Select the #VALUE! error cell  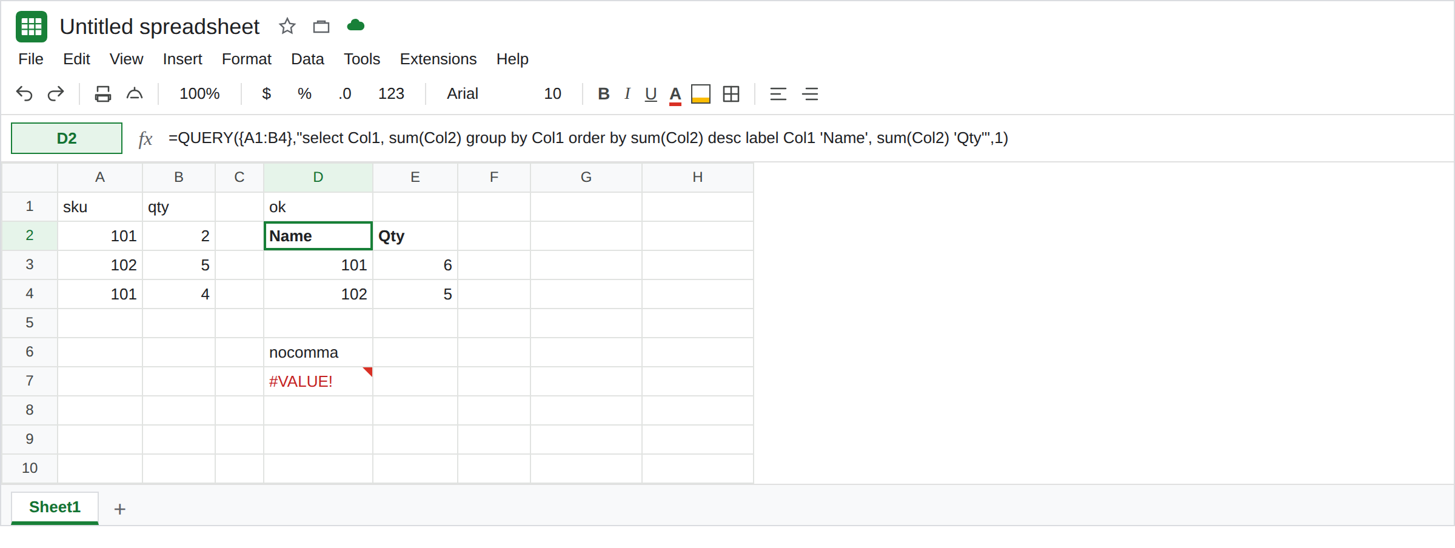[x=318, y=381]
